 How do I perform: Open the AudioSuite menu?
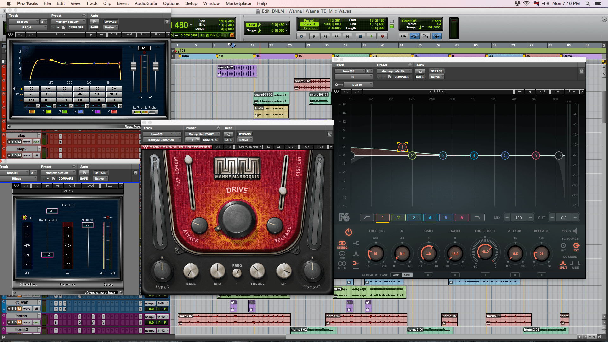(x=146, y=3)
